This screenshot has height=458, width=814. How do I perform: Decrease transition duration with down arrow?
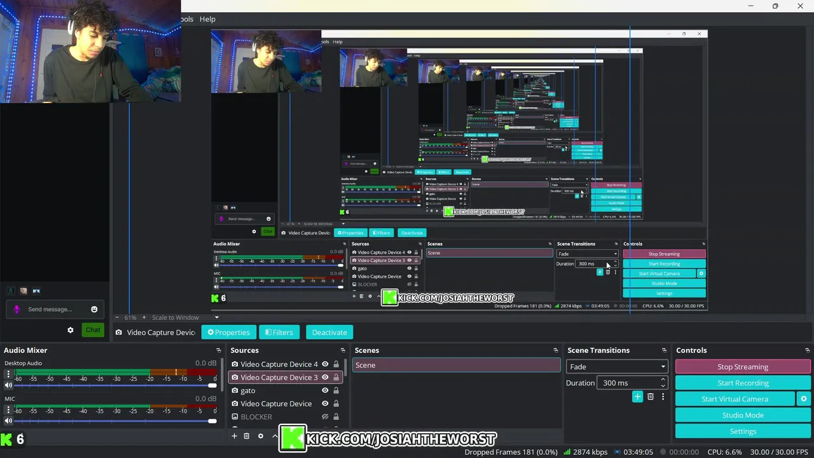click(x=663, y=386)
